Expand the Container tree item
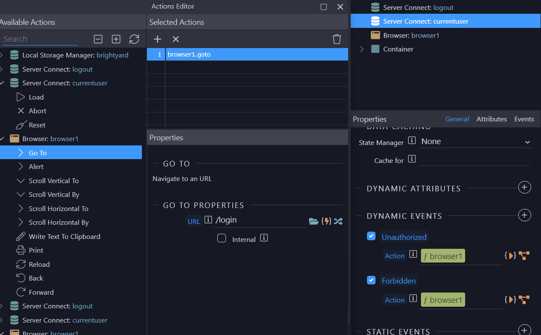 (x=361, y=49)
